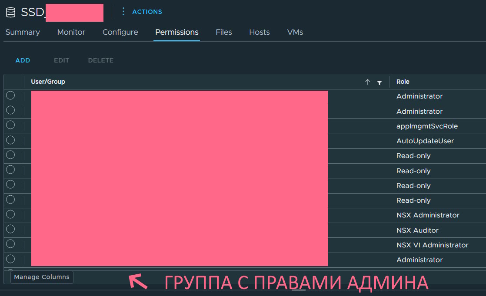Open the Files tab

[224, 32]
